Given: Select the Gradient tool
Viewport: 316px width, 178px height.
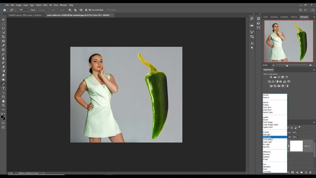Looking at the screenshot, I should (x=3, y=71).
